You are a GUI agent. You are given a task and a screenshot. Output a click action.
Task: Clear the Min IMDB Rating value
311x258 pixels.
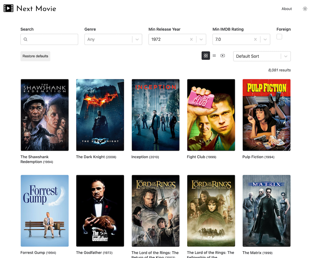pos(255,39)
